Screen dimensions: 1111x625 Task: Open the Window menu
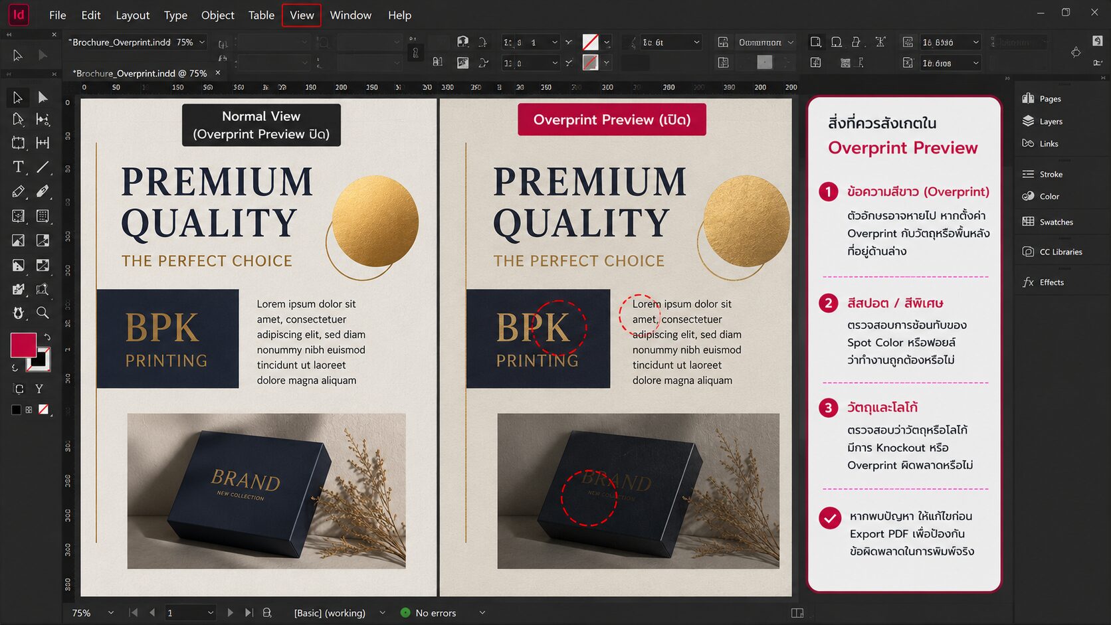[x=351, y=15]
